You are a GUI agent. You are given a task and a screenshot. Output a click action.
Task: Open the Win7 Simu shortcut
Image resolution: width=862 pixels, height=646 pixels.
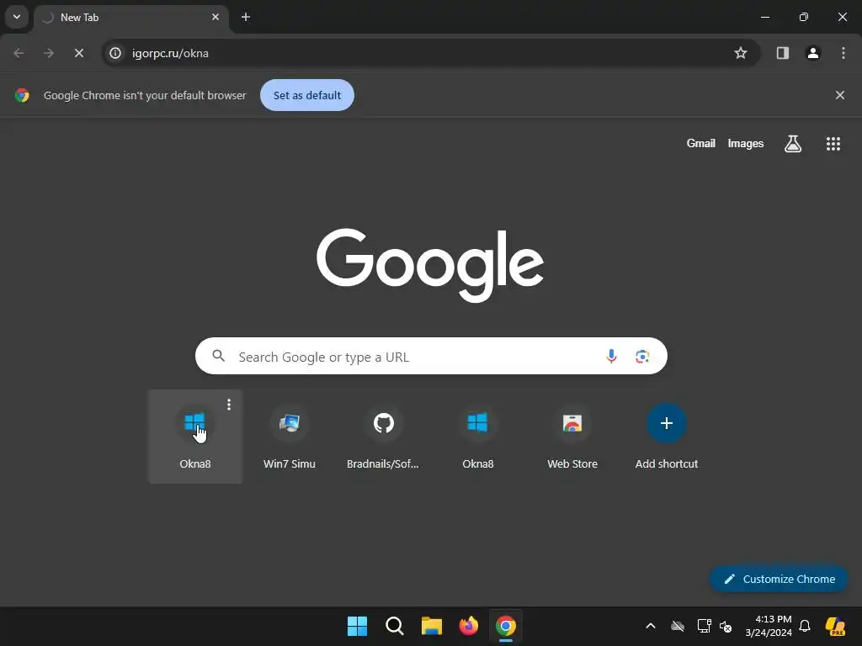[290, 437]
